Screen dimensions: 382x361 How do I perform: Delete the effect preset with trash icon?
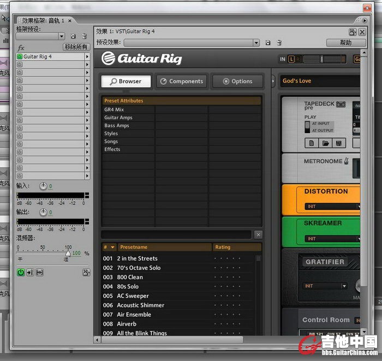[279, 43]
